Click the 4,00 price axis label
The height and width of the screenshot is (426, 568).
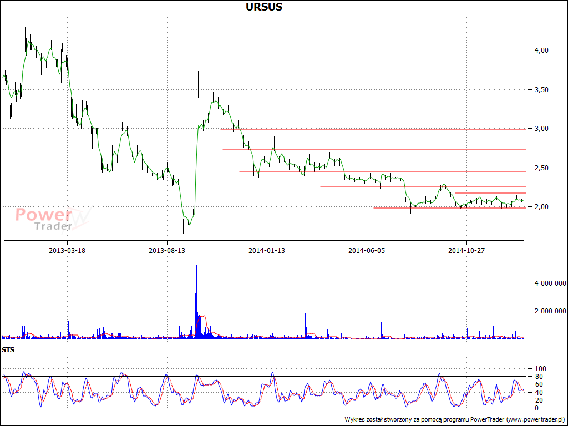pyautogui.click(x=541, y=50)
